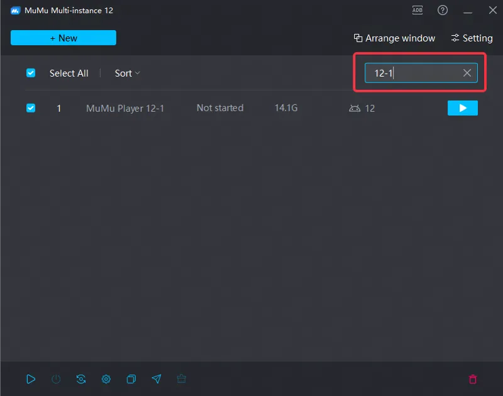
Task: Batch start selected instances in bottom toolbar
Action: pos(31,379)
